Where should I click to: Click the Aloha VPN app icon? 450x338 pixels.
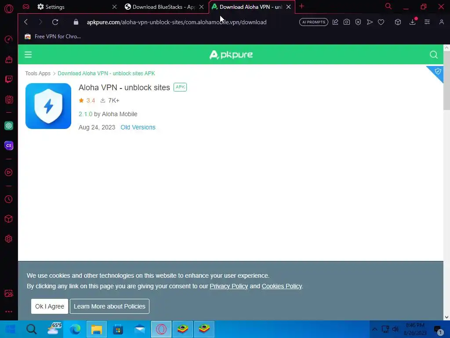[x=48, y=106]
